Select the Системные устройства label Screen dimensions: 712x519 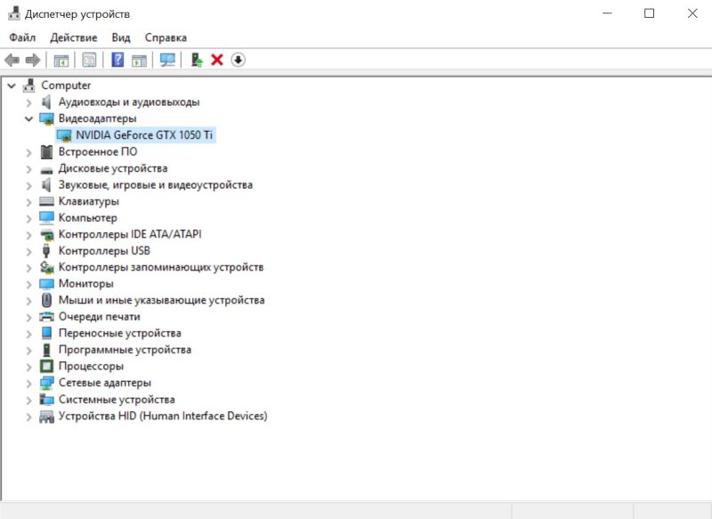[117, 400]
